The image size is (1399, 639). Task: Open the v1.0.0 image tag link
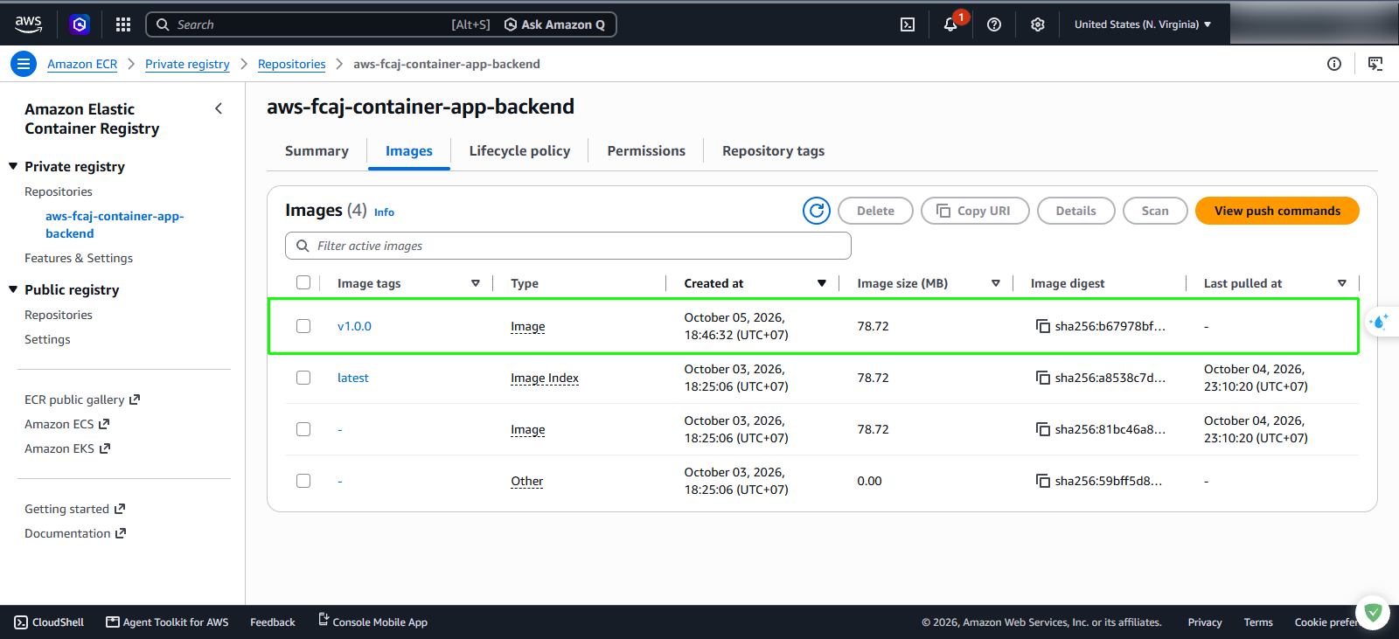click(354, 326)
